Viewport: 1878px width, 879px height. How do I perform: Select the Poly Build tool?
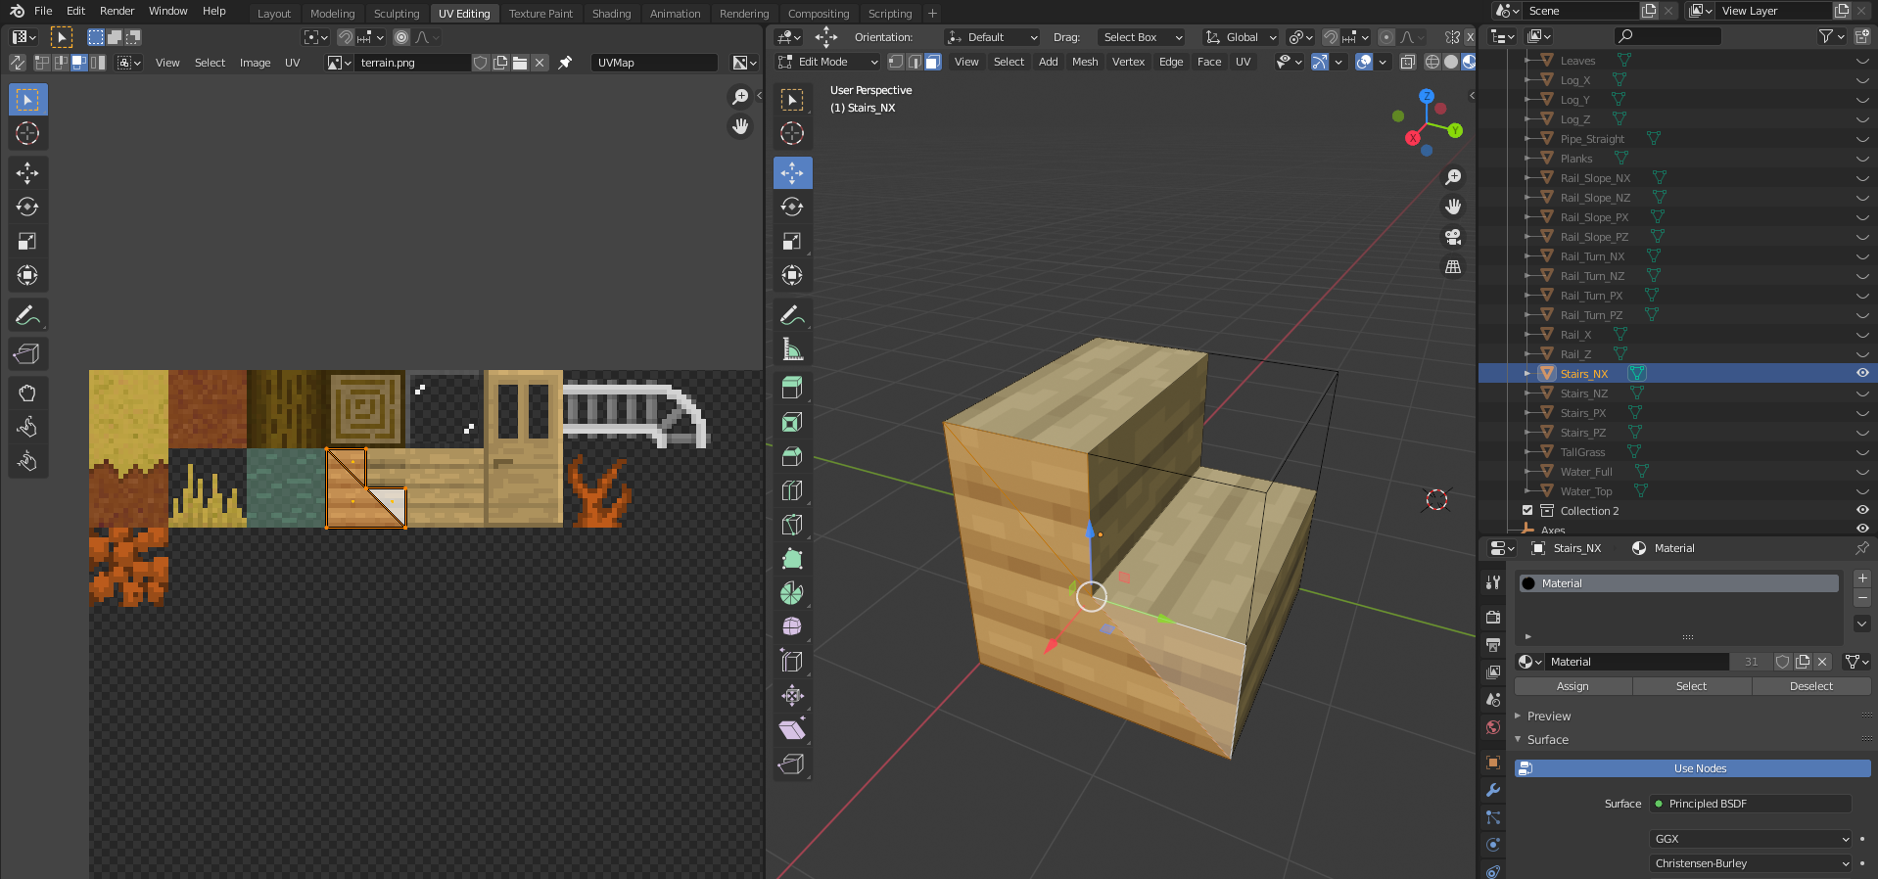click(x=792, y=560)
